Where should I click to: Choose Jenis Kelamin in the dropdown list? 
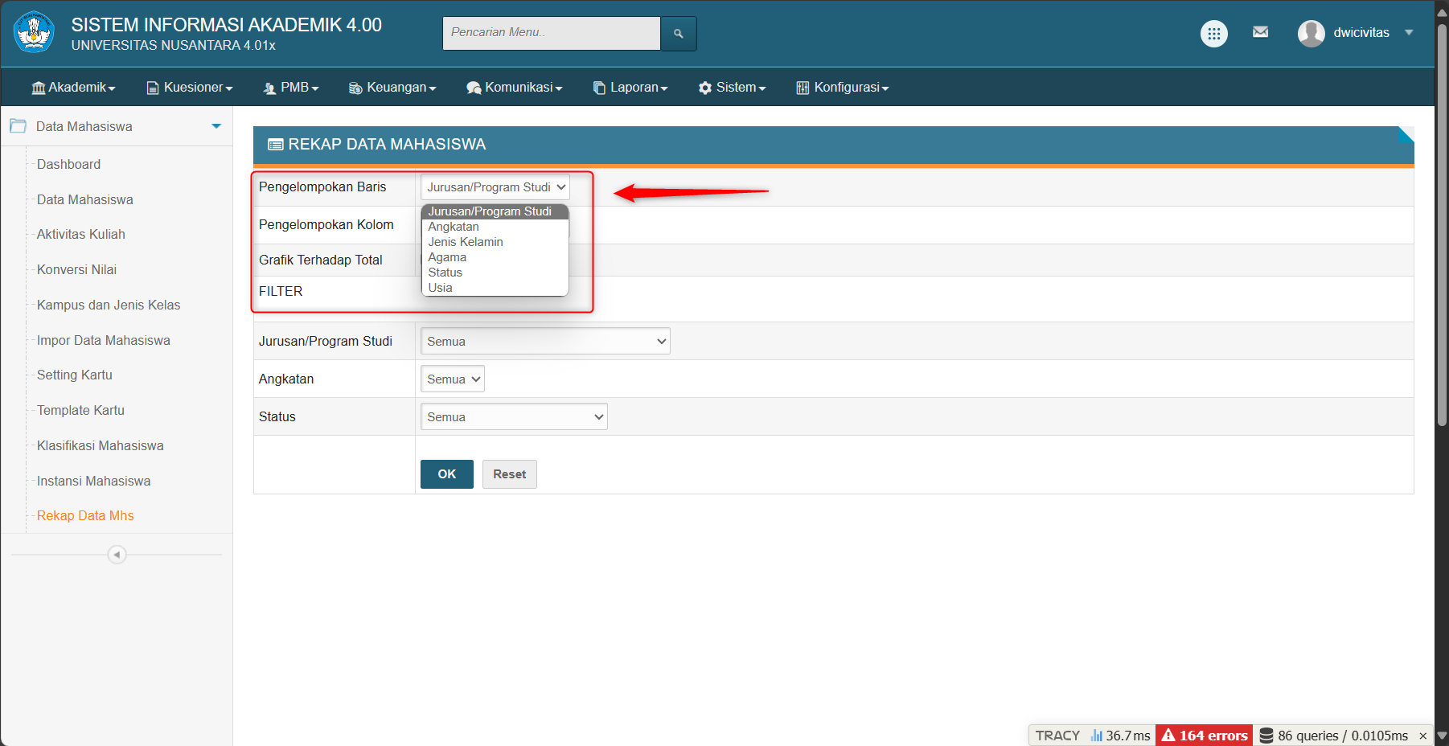click(x=466, y=242)
